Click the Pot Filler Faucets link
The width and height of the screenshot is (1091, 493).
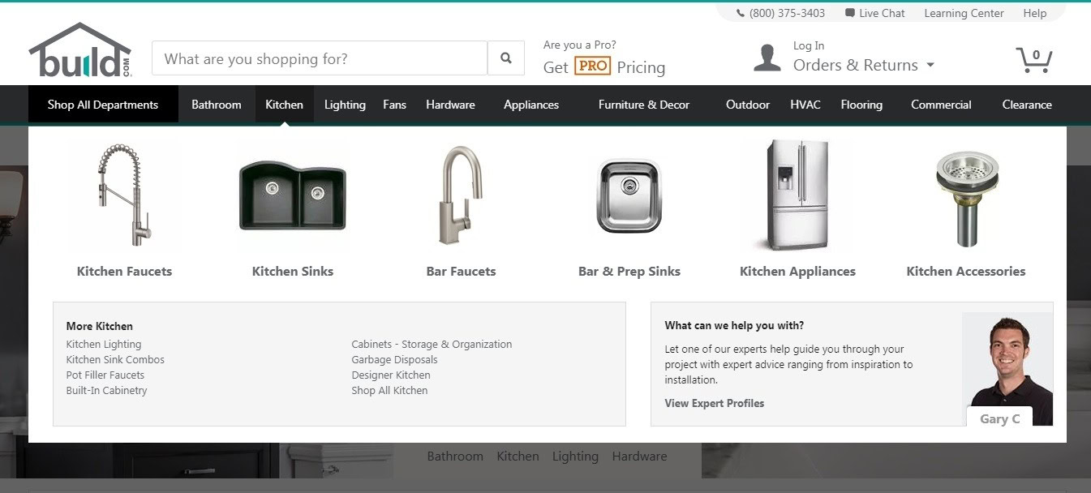tap(105, 375)
